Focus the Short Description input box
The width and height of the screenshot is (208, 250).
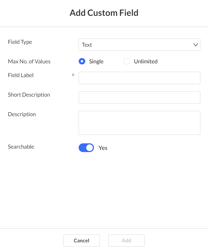[x=139, y=97]
